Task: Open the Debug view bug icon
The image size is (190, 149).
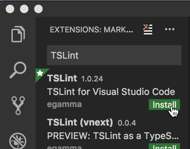Action: point(18,141)
